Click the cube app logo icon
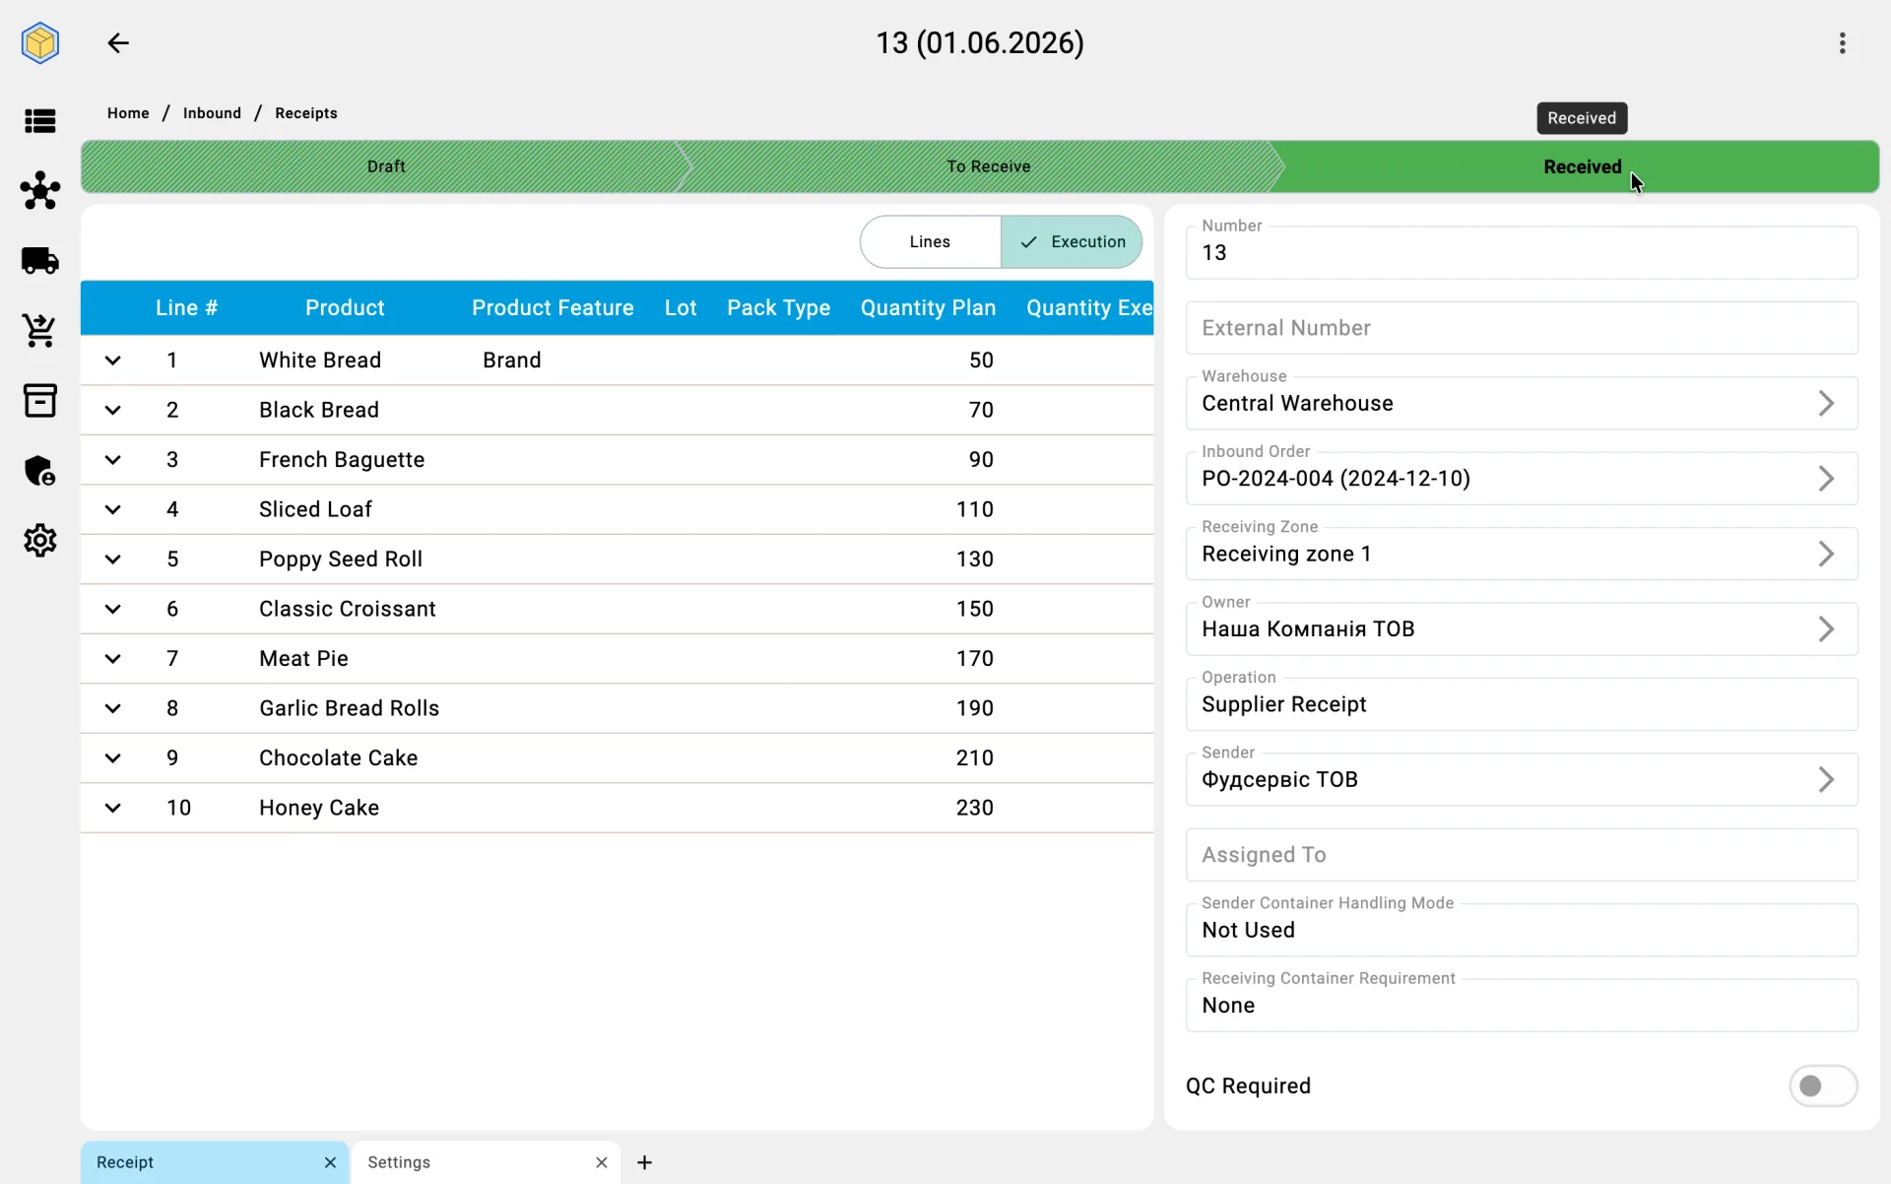1891x1184 pixels. pos(40,43)
